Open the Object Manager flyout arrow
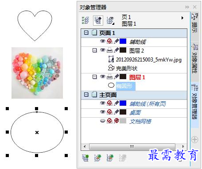This screenshot has width=202, height=169. [183, 18]
